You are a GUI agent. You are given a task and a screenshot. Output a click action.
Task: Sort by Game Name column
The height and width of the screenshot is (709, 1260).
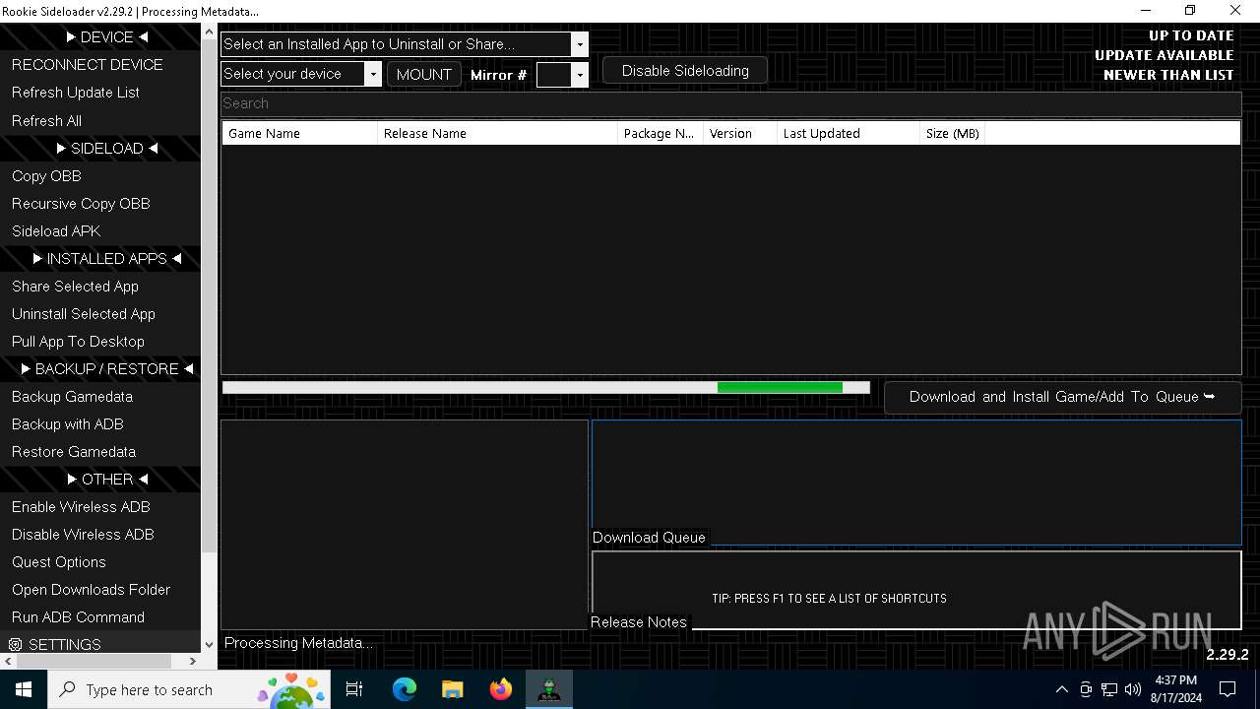(299, 133)
